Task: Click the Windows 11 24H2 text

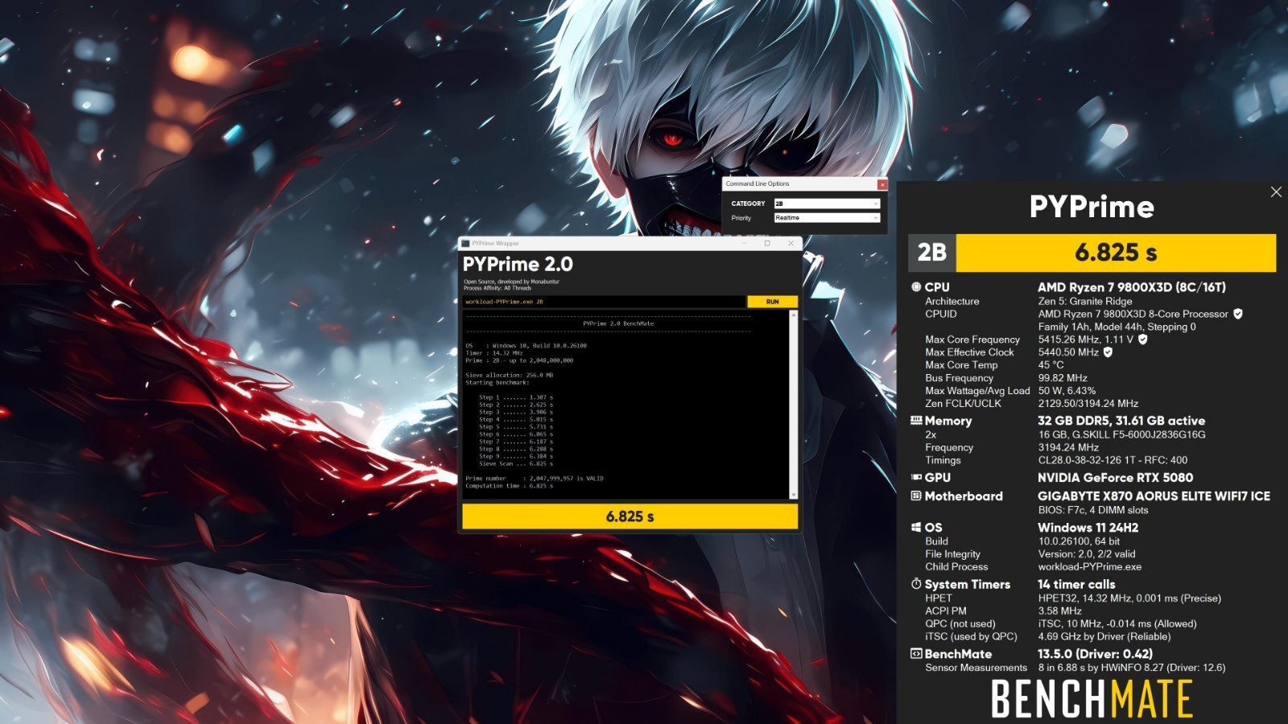Action: tap(1088, 528)
